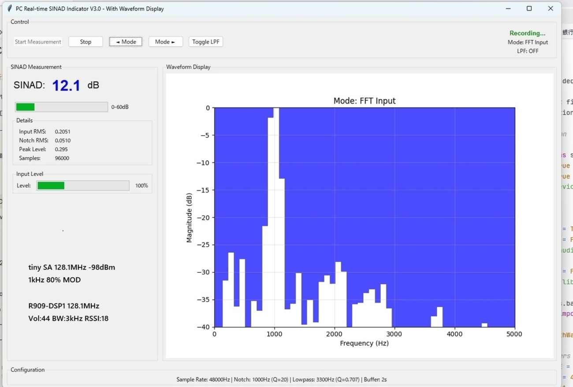The height and width of the screenshot is (387, 573).
Task: Click the SINAD 0-60dB progress bar
Action: (61, 107)
